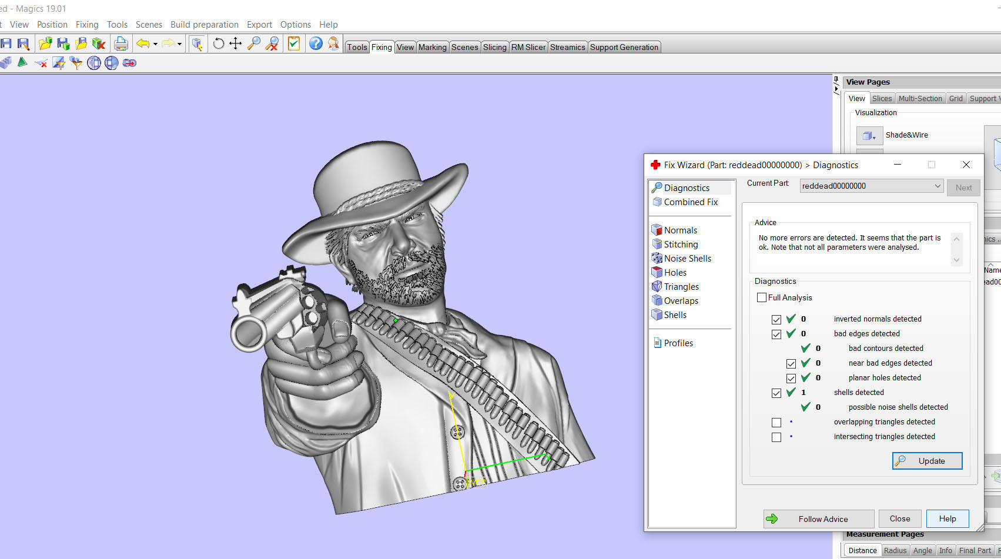Select the Pan view crosshair tool

(x=235, y=43)
